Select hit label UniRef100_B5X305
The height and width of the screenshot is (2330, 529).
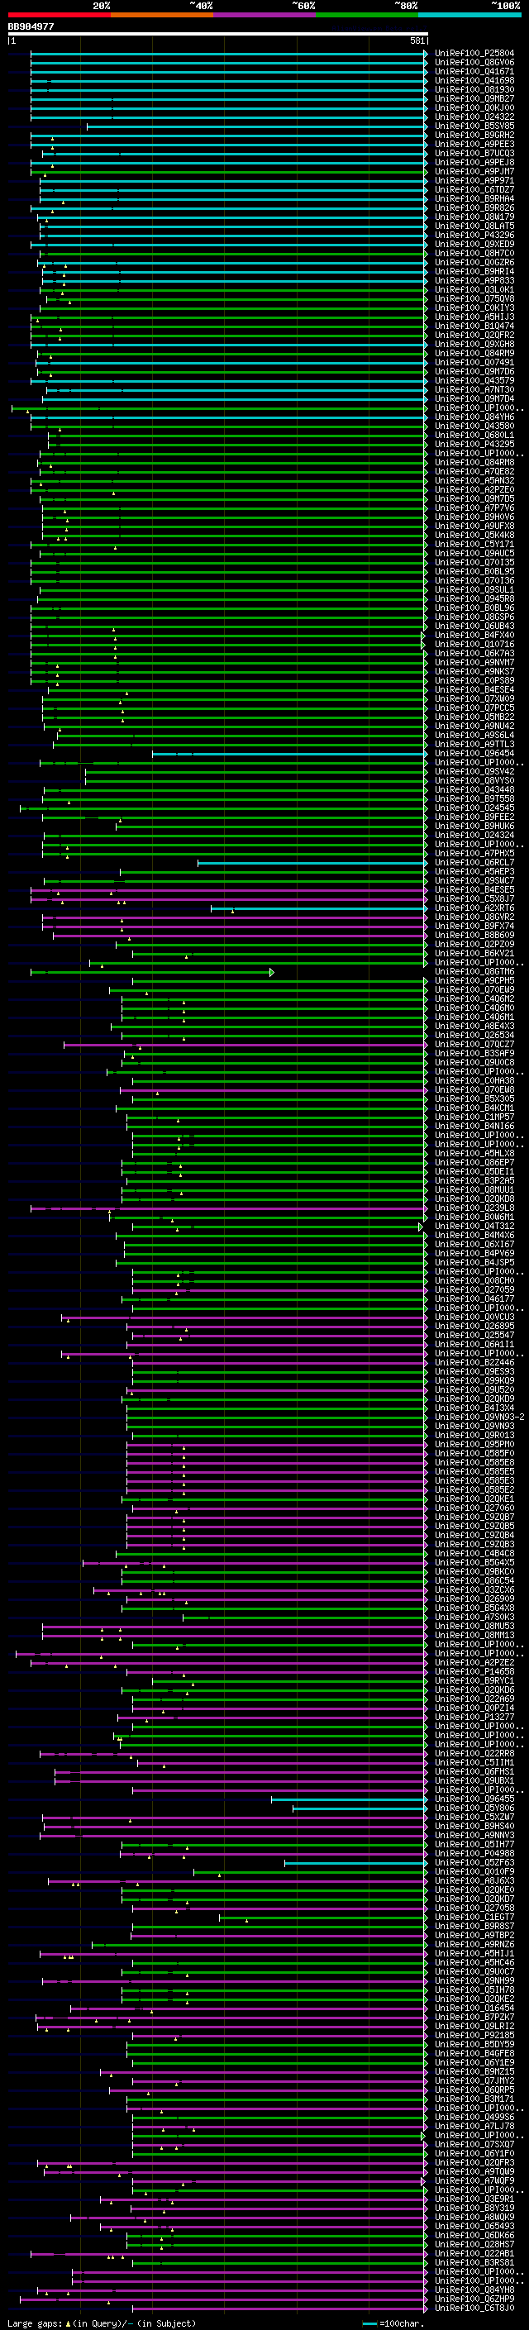point(474,1099)
